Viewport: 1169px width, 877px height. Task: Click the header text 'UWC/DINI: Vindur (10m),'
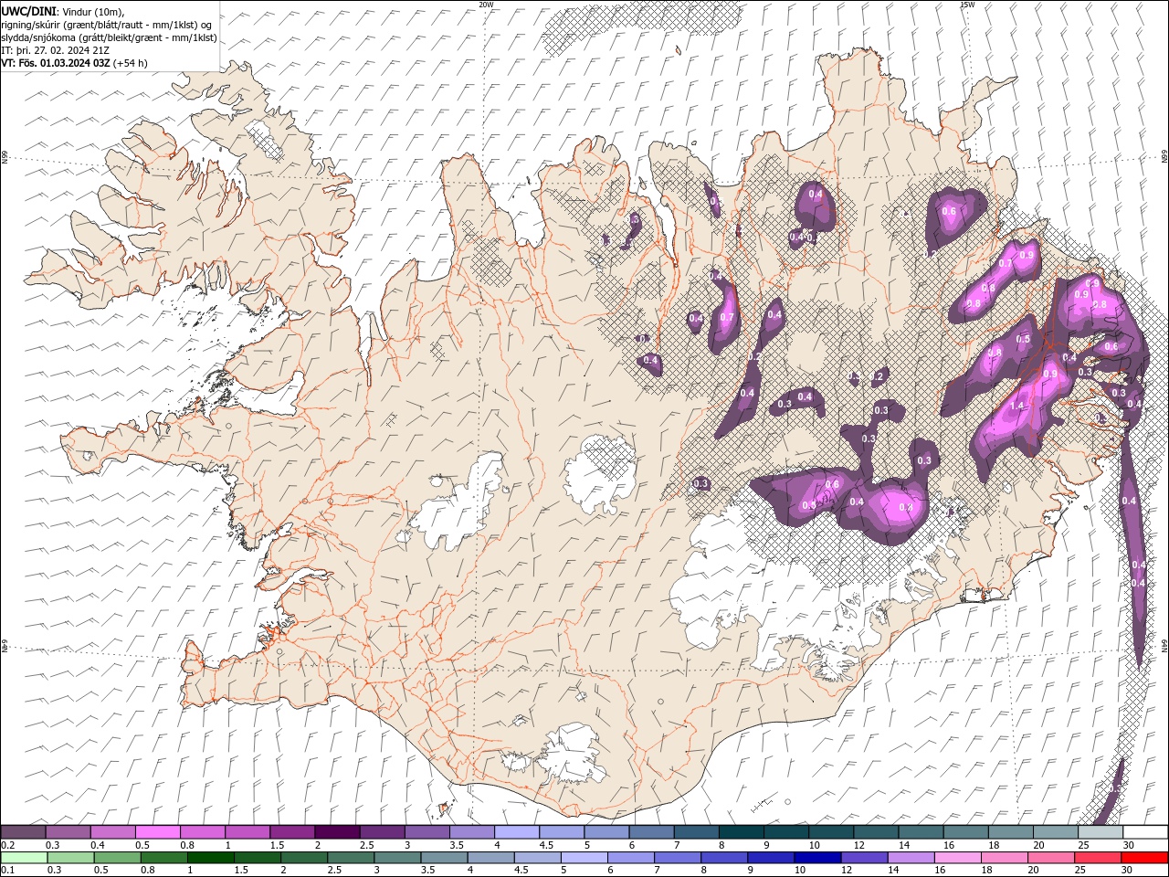(x=62, y=11)
